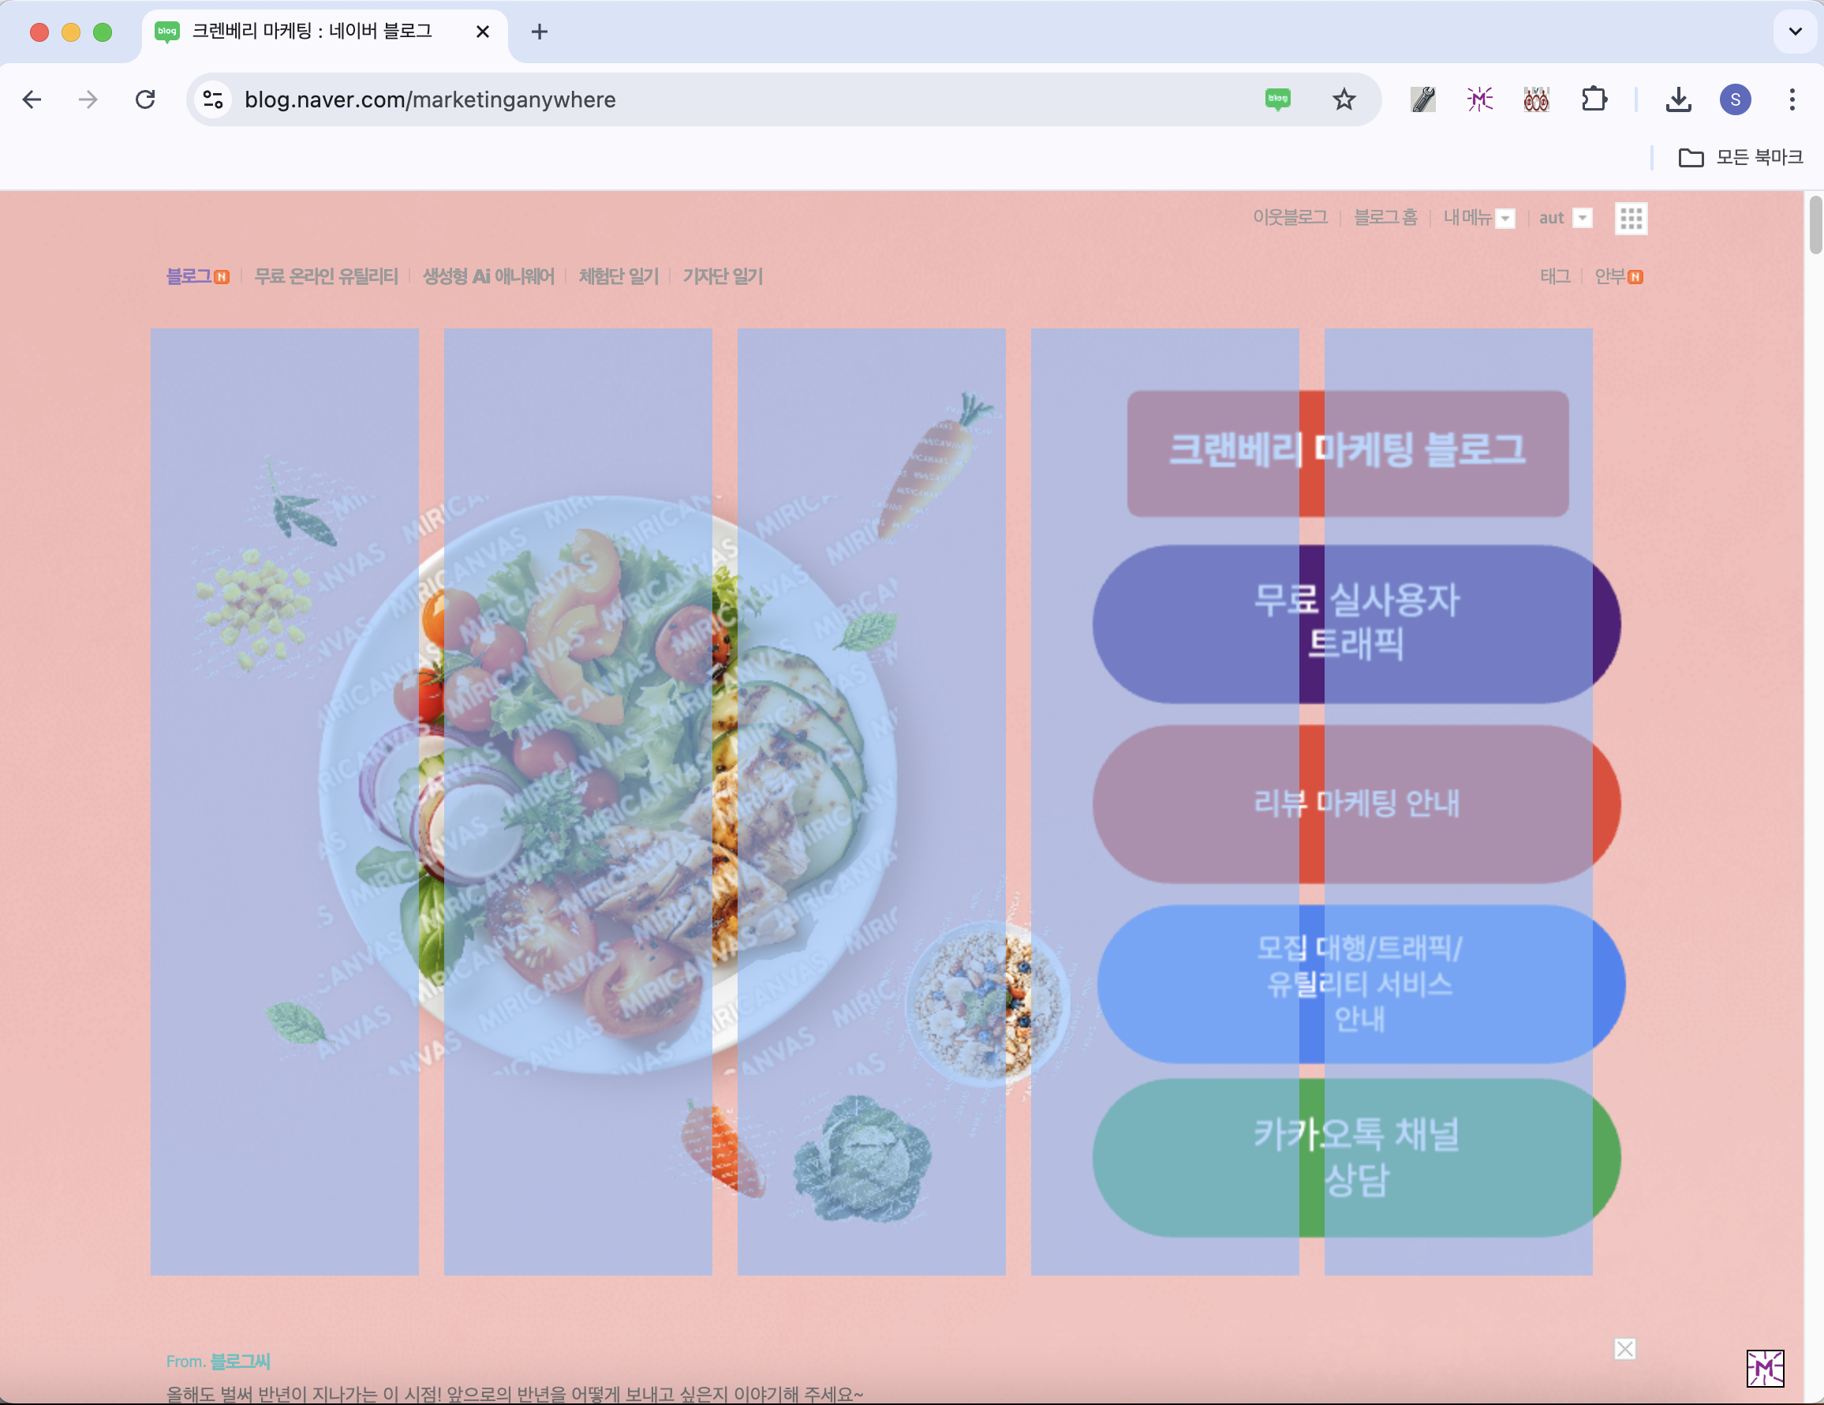Viewport: 1824px width, 1405px height.
Task: Open the Extensions puzzle icon
Action: pyautogui.click(x=1594, y=99)
